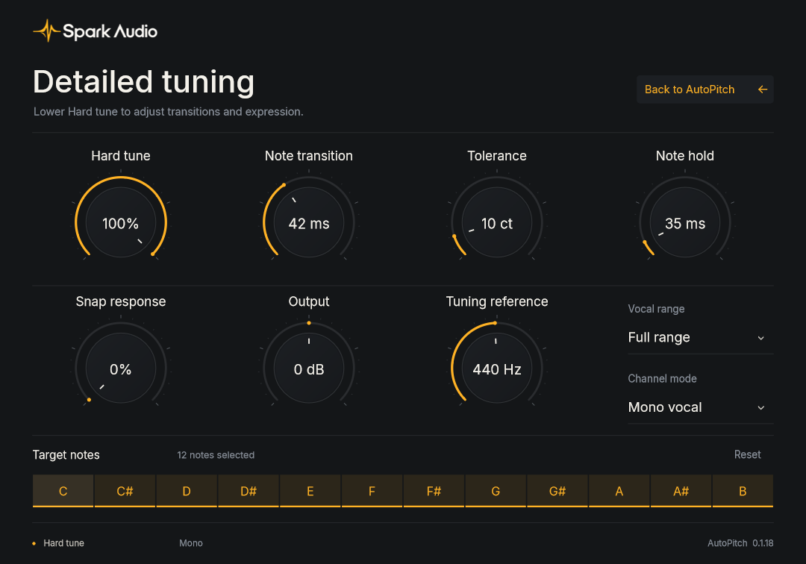The height and width of the screenshot is (564, 806).
Task: Click the 'Tuning reference' label
Action: click(x=497, y=301)
